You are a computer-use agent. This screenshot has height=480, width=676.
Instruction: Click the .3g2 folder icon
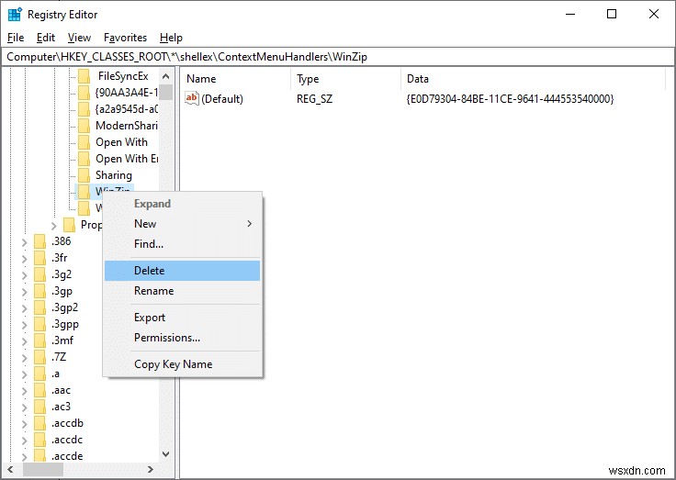pos(39,274)
